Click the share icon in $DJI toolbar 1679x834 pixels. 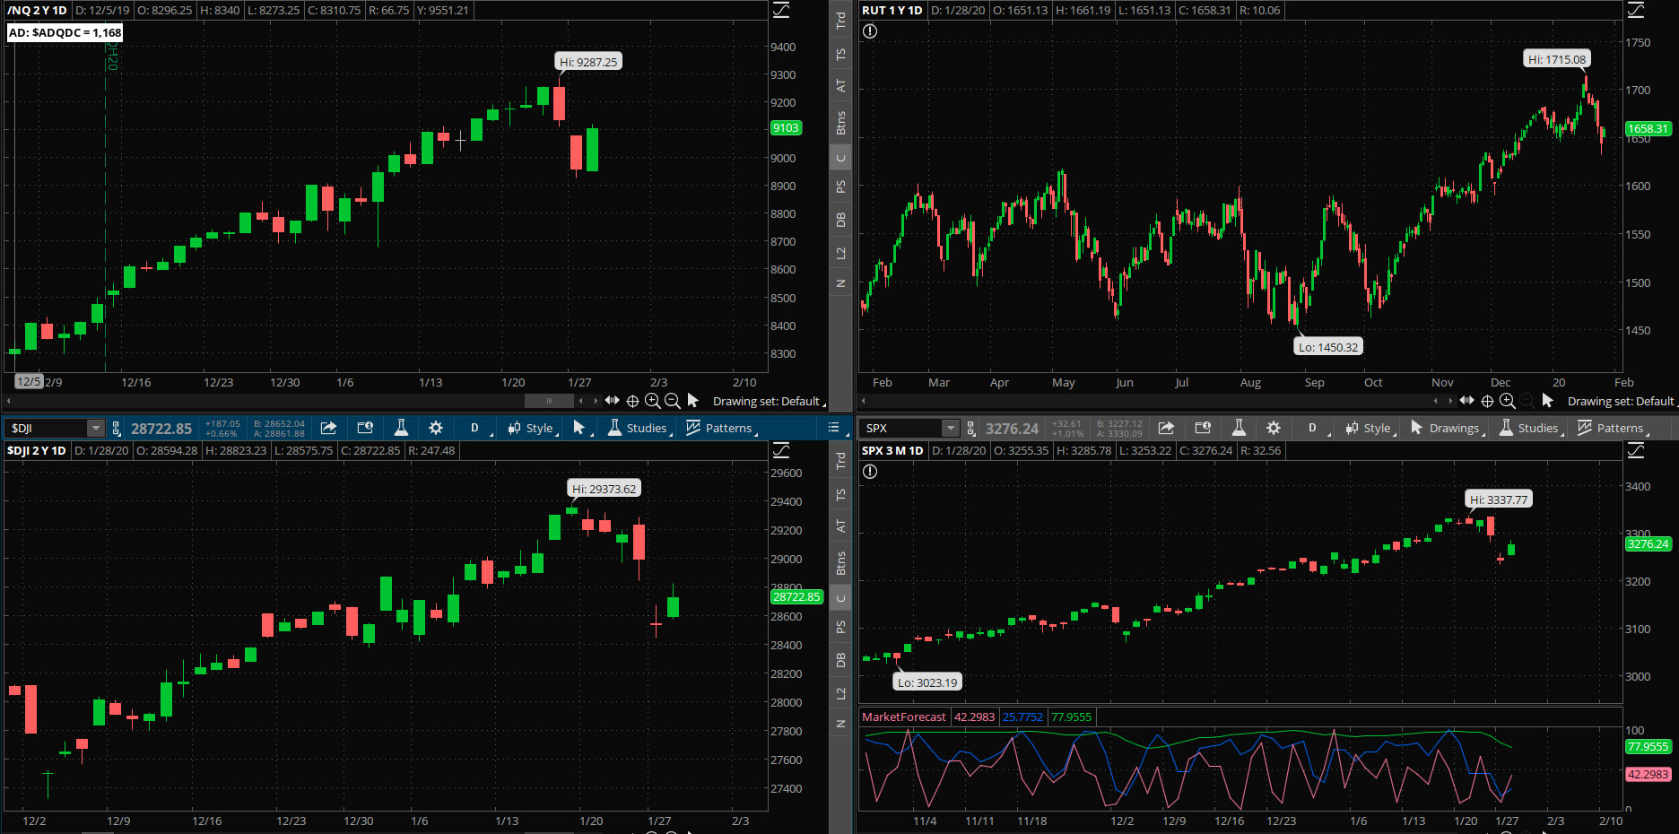(x=328, y=428)
